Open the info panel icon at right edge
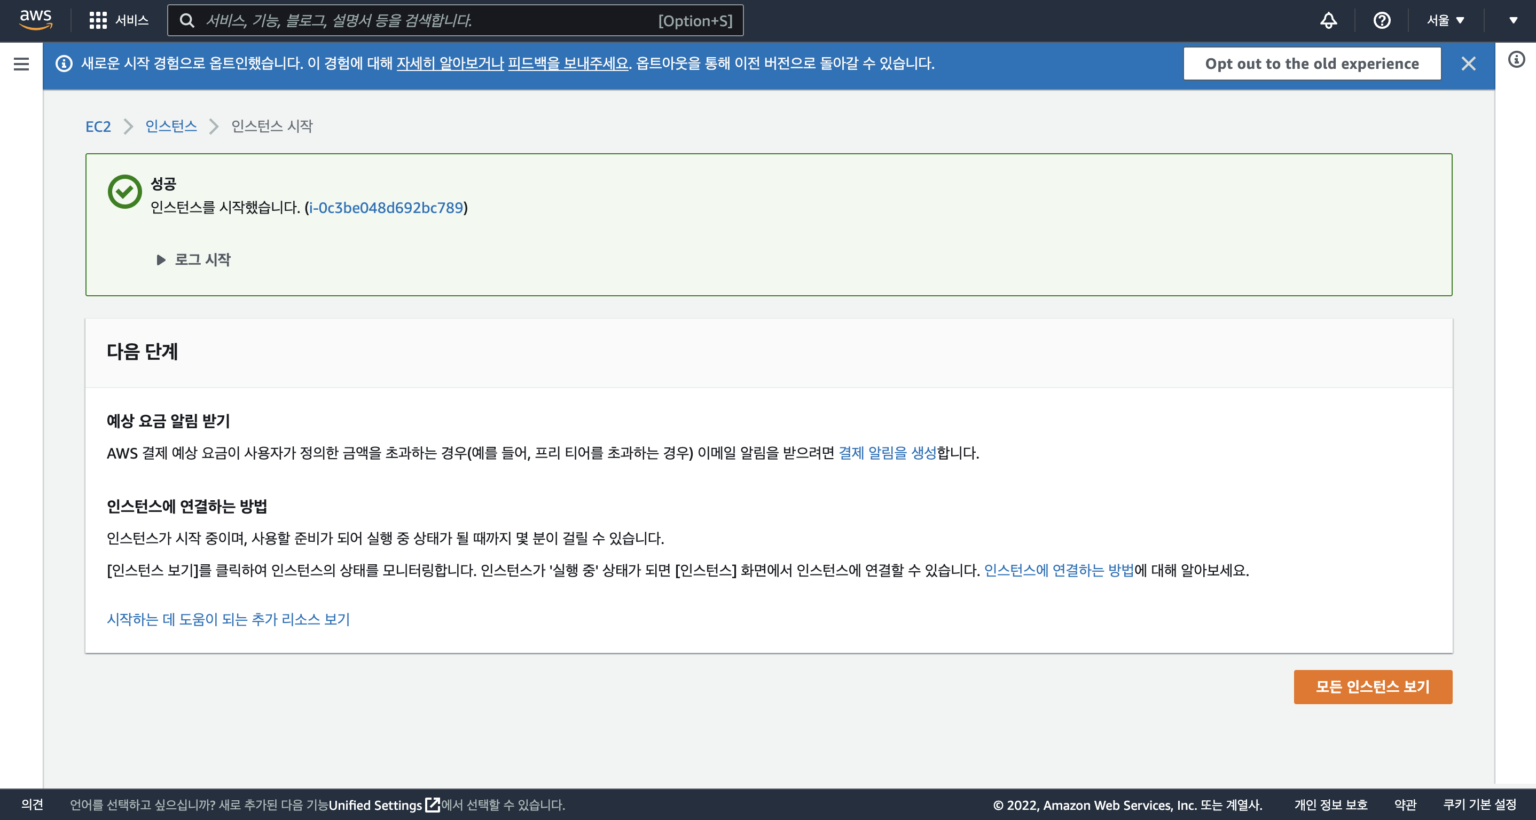The height and width of the screenshot is (820, 1536). coord(1516,59)
